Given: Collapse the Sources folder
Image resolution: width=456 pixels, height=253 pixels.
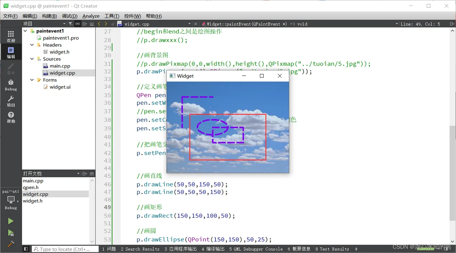Looking at the screenshot, I should (32, 59).
